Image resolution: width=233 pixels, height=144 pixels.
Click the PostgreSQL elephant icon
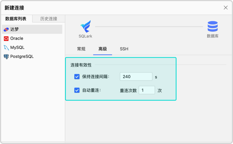click(x=6, y=57)
